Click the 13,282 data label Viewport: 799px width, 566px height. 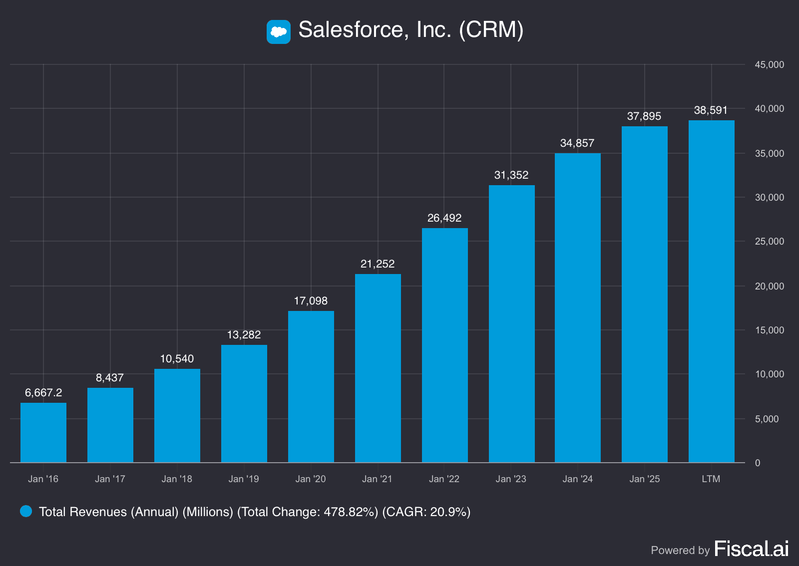click(x=244, y=335)
